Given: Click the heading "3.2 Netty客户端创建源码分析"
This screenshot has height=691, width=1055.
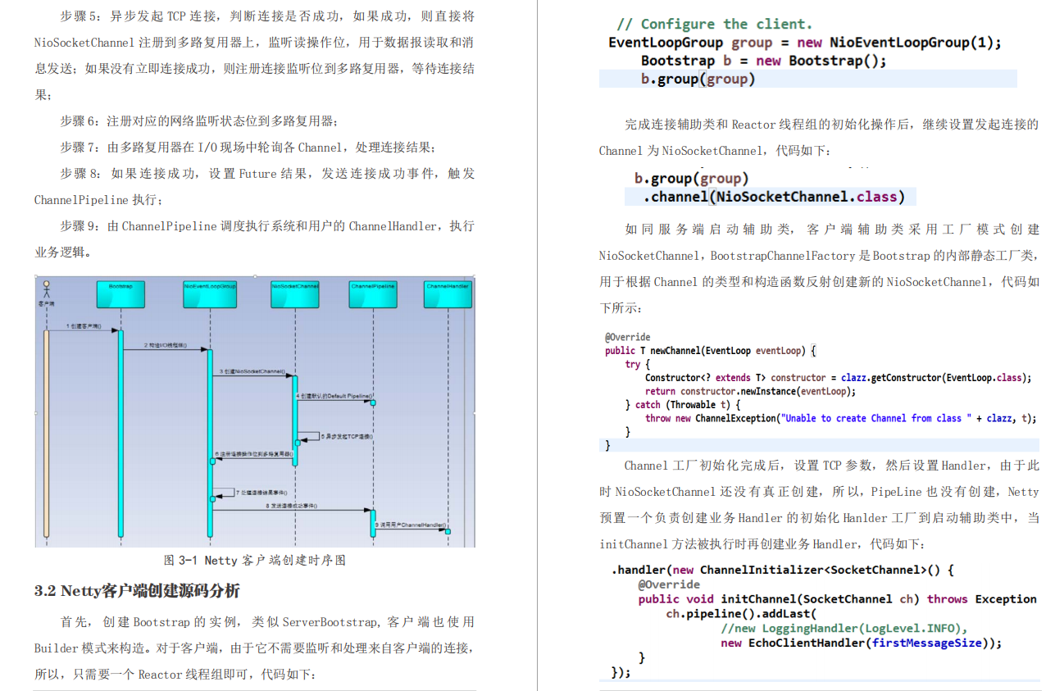Looking at the screenshot, I should point(138,590).
